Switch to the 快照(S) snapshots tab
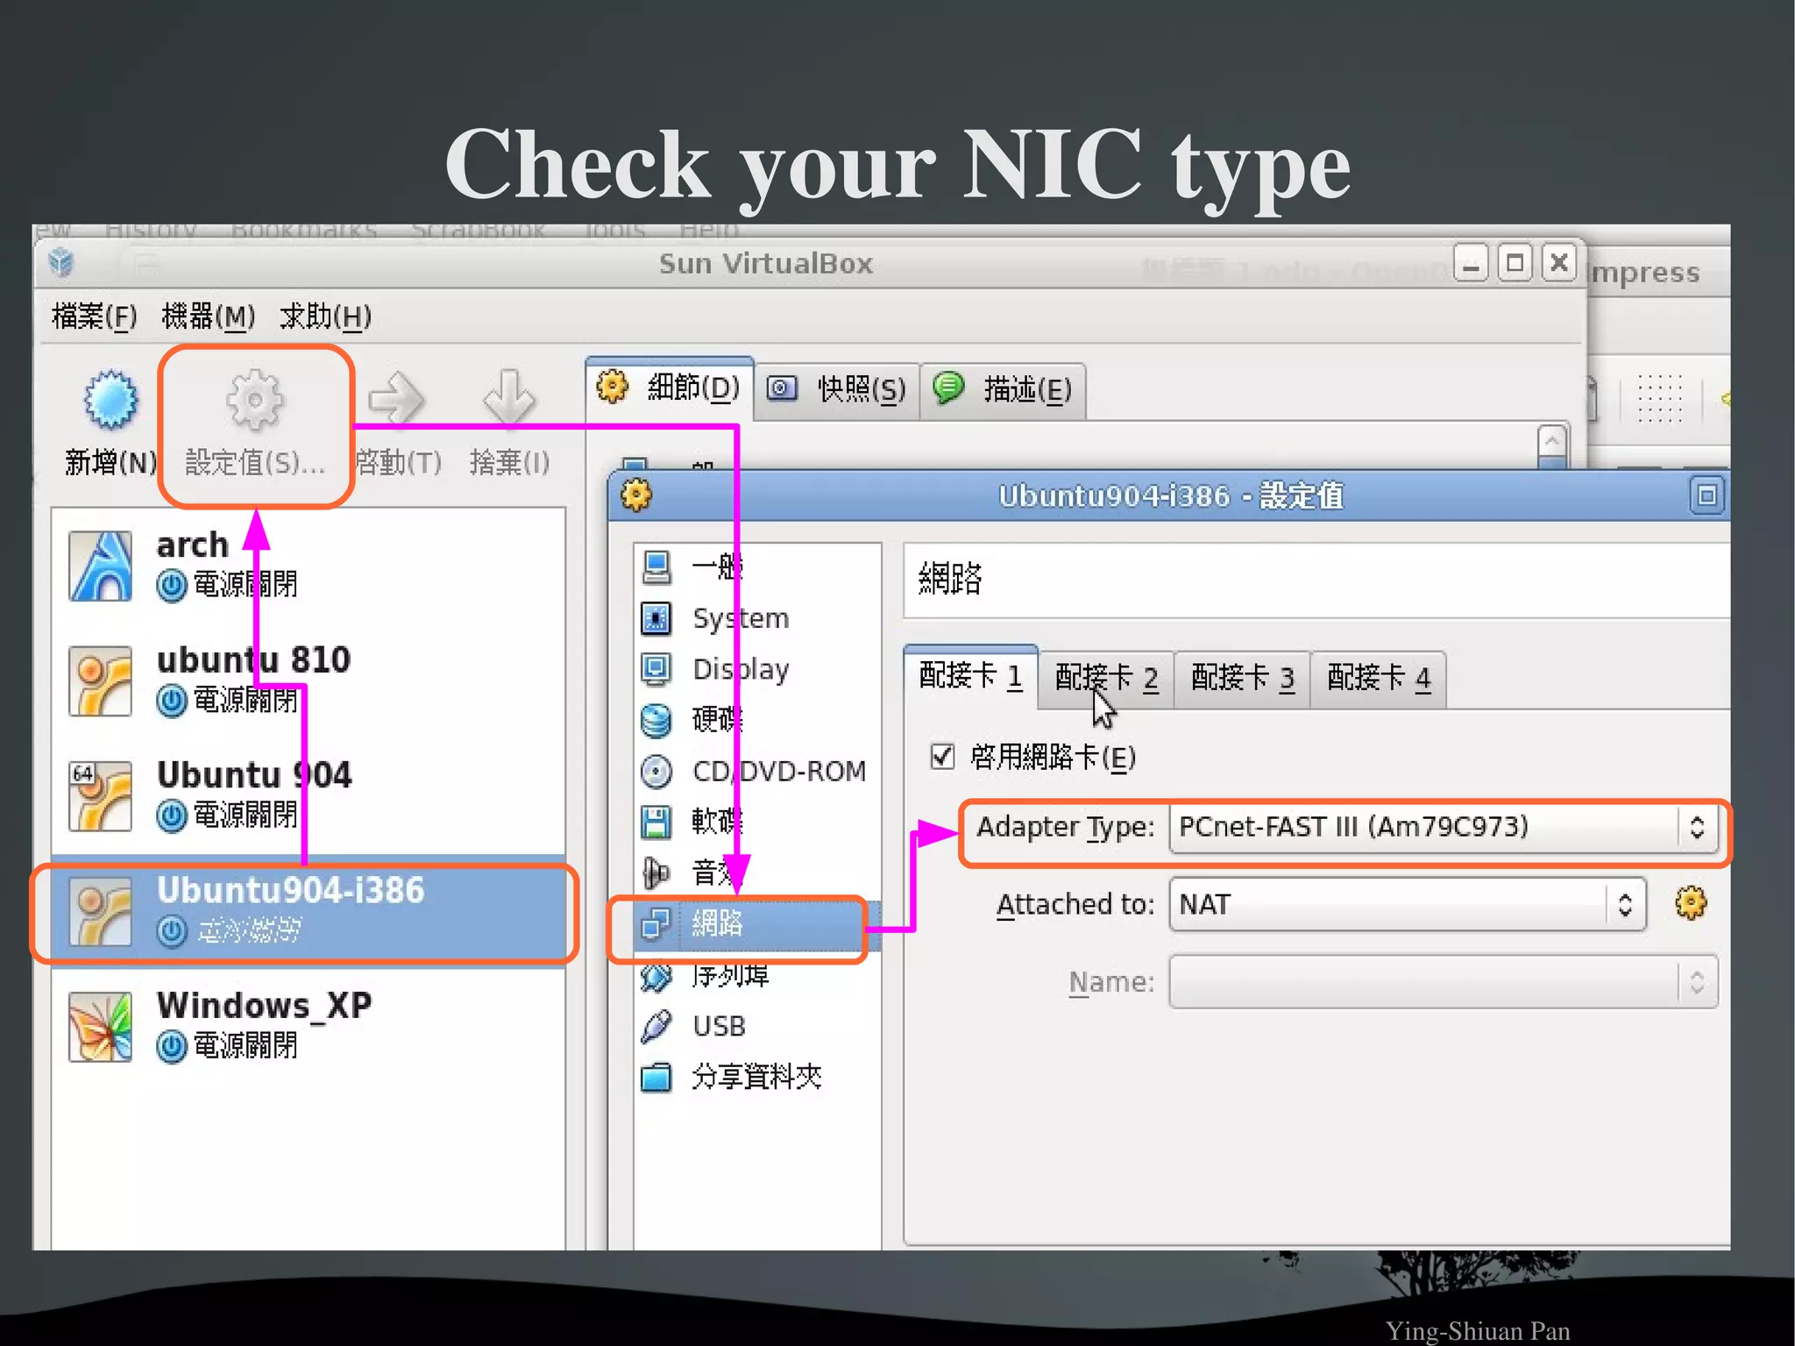This screenshot has height=1346, width=1795. 836,389
